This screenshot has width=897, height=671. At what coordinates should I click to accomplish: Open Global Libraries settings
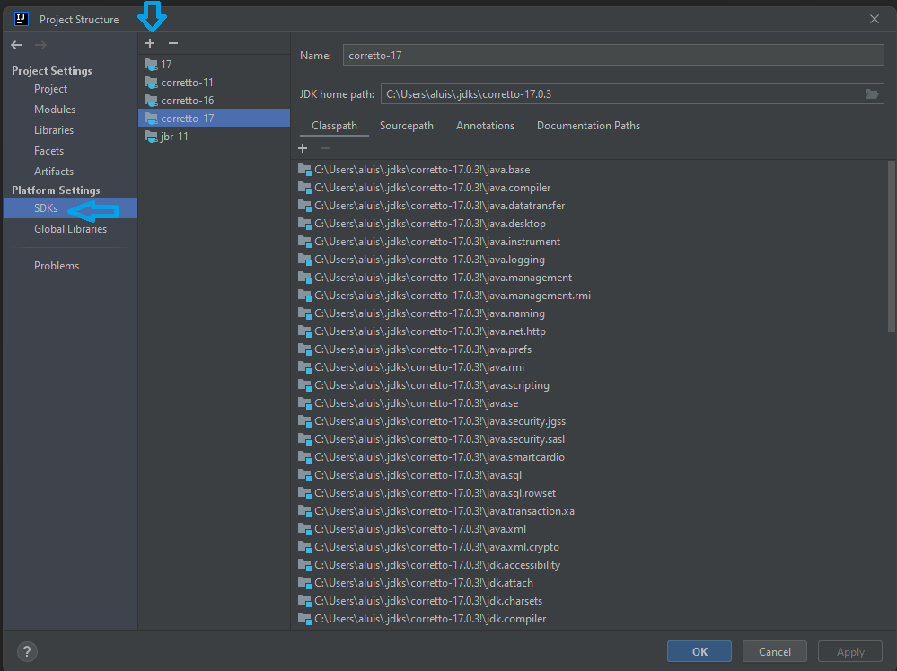click(x=70, y=228)
